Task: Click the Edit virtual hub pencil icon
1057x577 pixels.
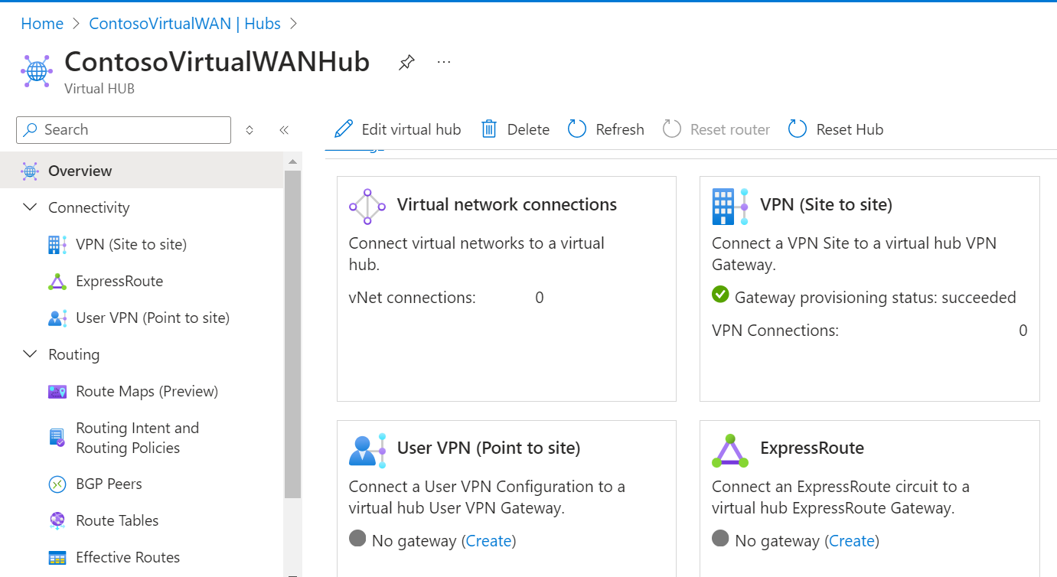Action: pyautogui.click(x=344, y=129)
